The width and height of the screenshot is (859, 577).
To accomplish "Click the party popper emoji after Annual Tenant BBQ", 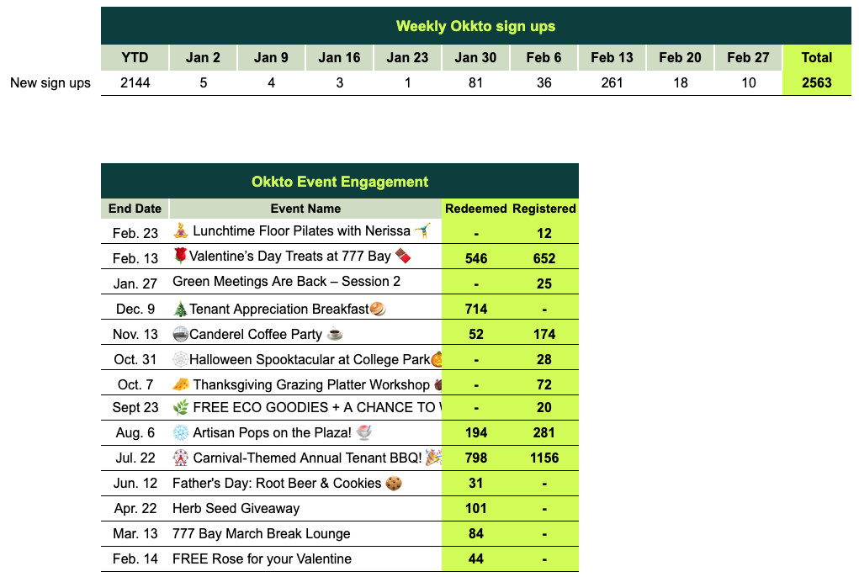I will [x=433, y=458].
